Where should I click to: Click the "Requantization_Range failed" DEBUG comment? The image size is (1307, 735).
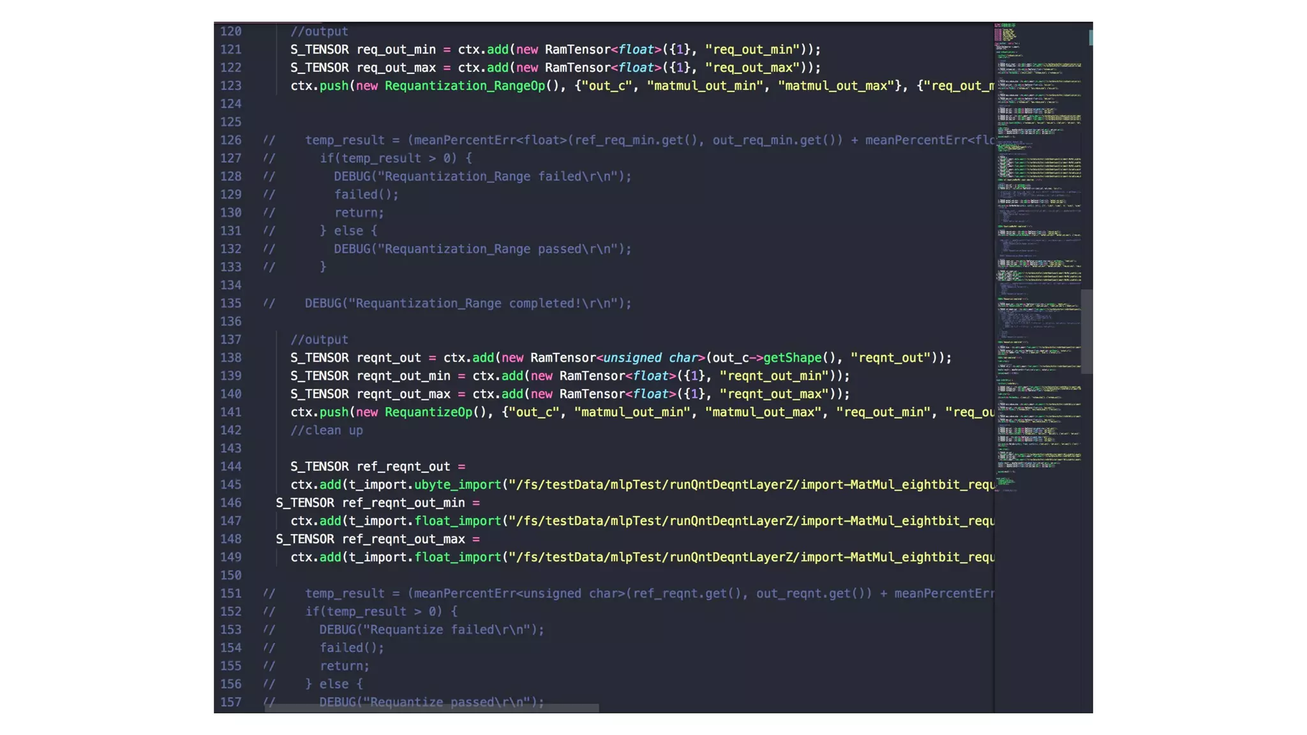[482, 176]
